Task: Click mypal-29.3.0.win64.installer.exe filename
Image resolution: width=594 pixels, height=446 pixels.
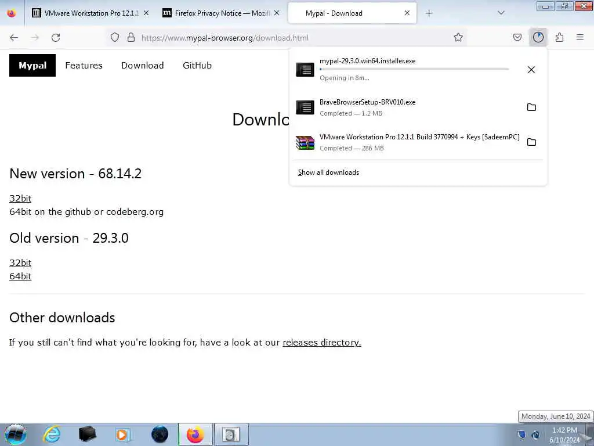Action: [x=367, y=61]
